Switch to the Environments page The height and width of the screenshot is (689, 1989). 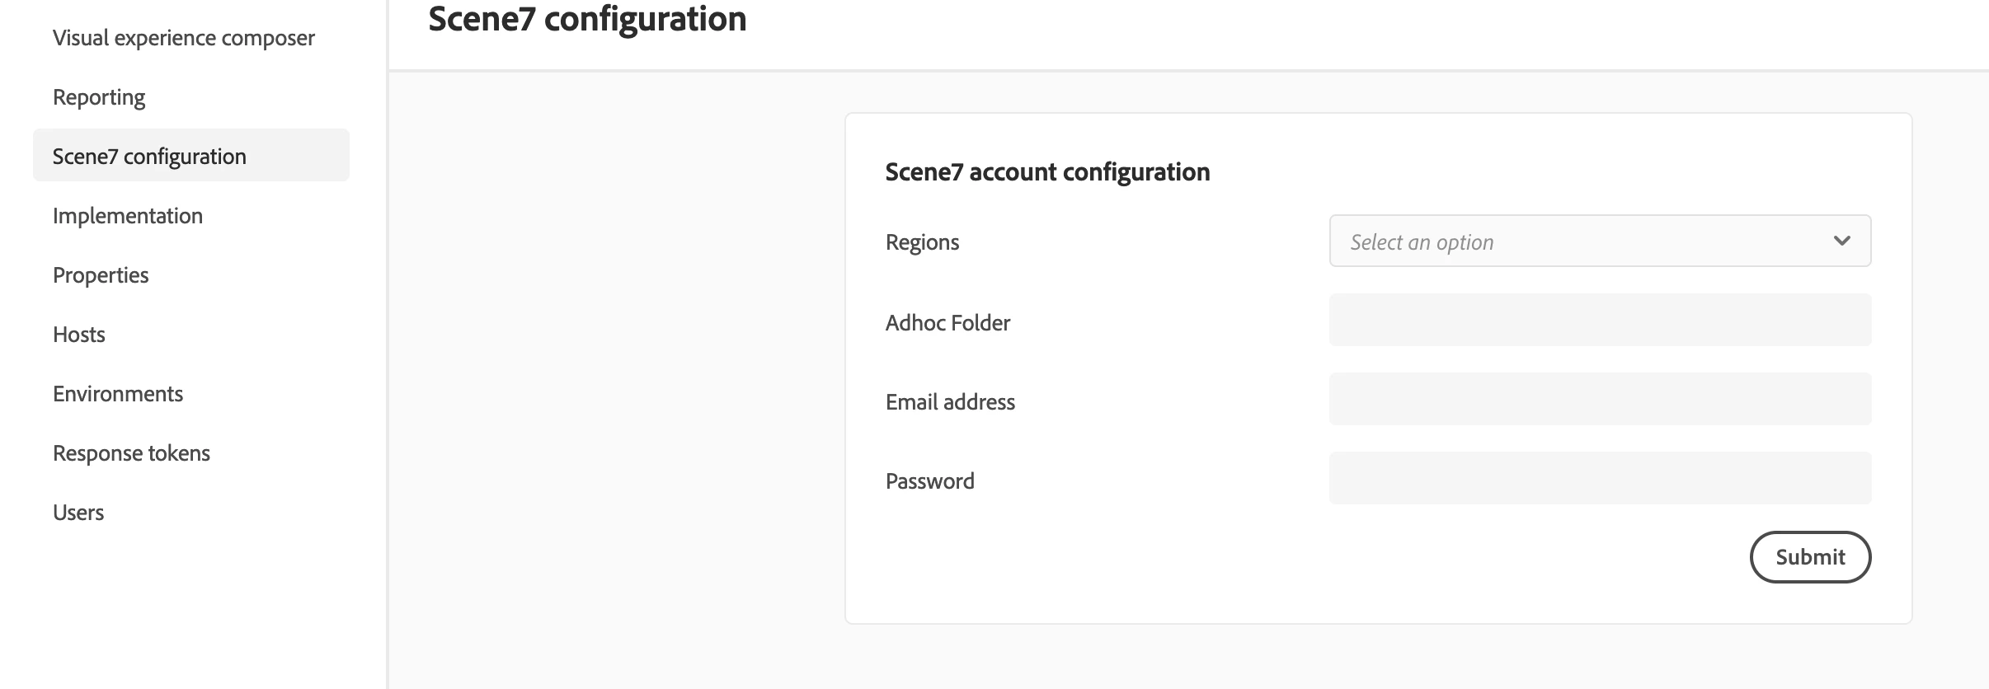click(118, 394)
